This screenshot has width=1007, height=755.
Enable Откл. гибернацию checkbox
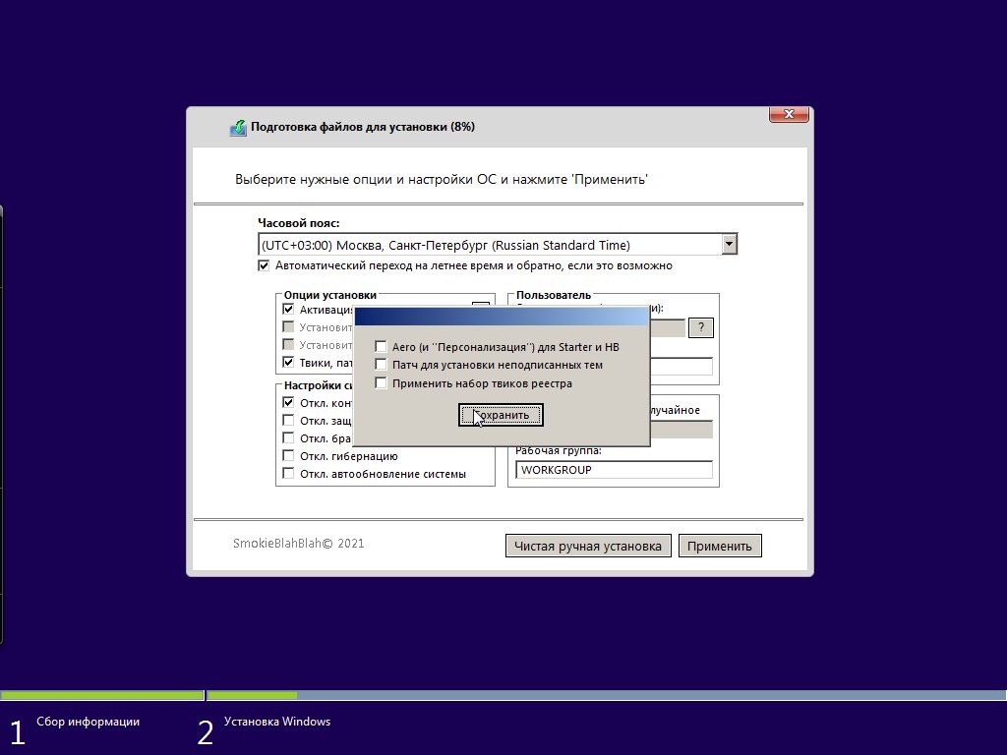pos(288,456)
